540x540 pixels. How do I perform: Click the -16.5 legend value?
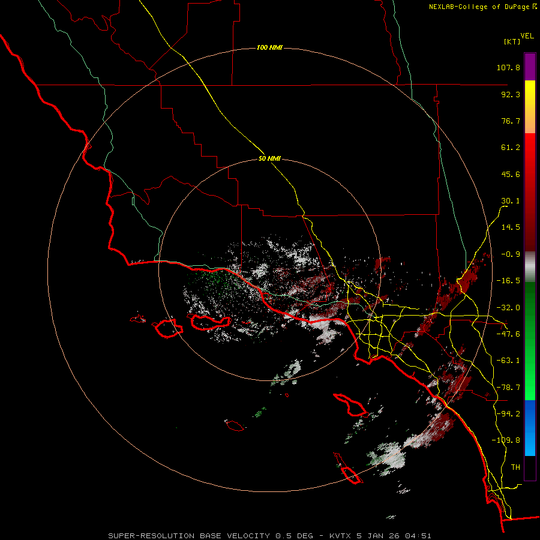(x=508, y=281)
